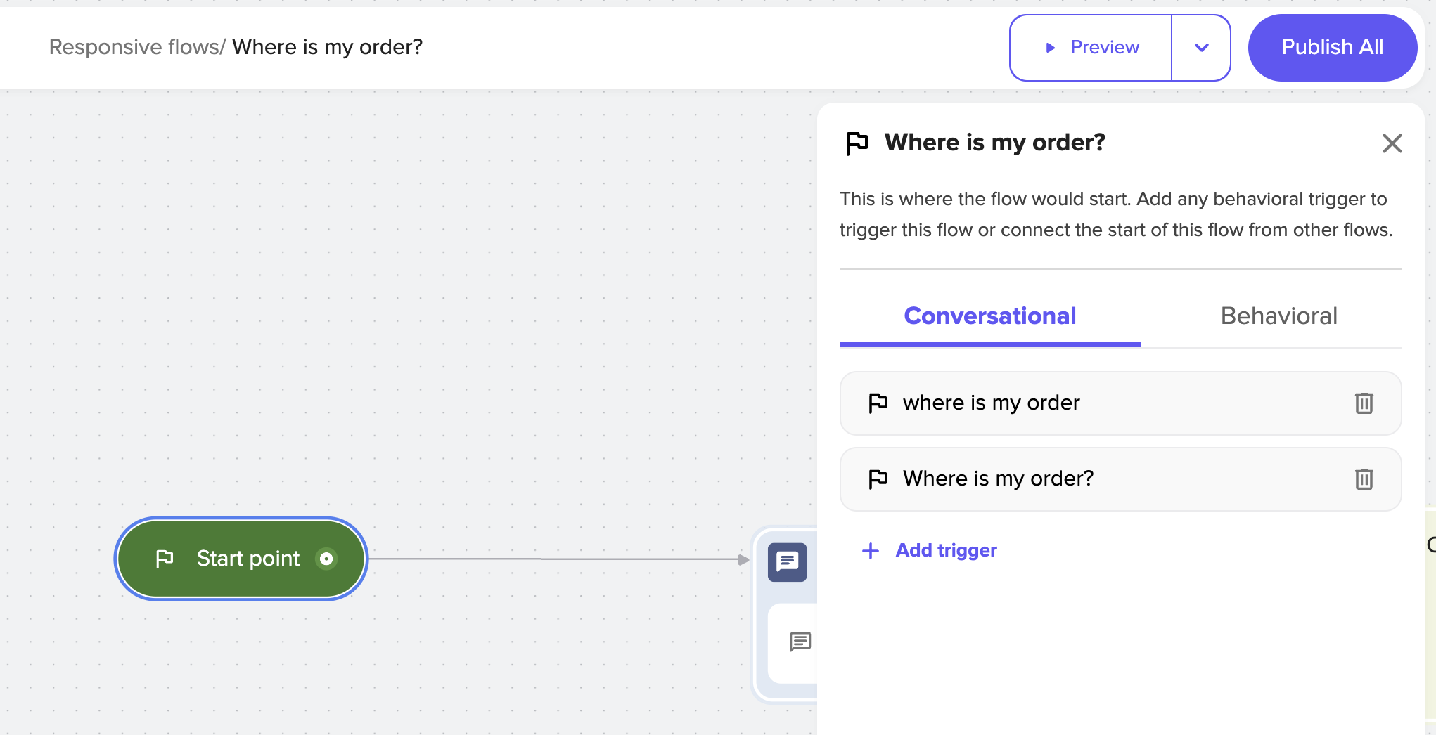Delete the lowercase 'where is my order' trigger
The width and height of the screenshot is (1436, 735).
[x=1364, y=403]
